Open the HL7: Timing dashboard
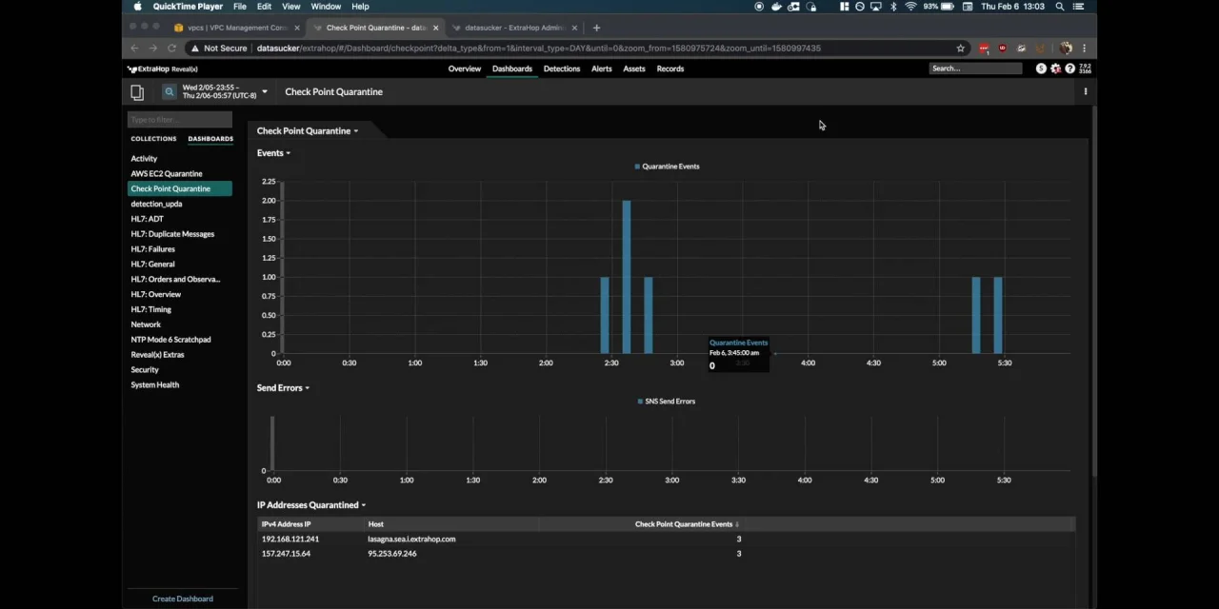 [151, 309]
